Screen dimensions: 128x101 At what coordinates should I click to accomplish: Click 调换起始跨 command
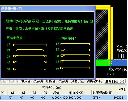click(x=94, y=81)
